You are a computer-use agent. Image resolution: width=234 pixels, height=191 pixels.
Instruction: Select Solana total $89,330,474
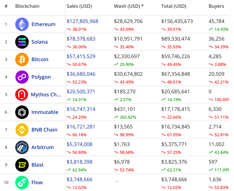point(175,39)
